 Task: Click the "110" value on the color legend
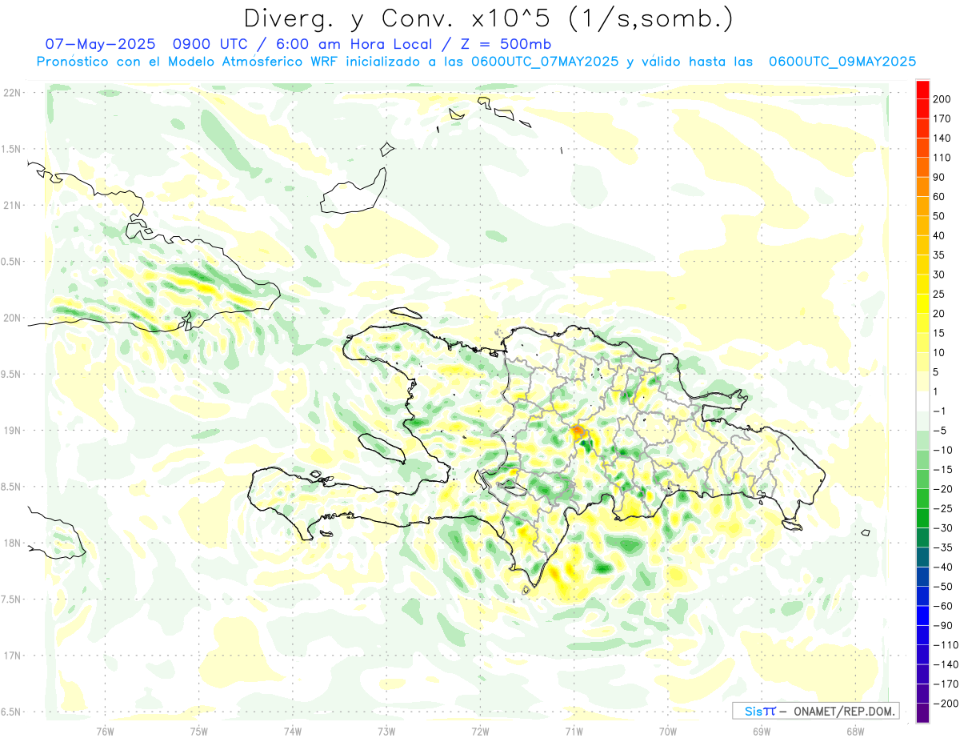[x=942, y=158]
